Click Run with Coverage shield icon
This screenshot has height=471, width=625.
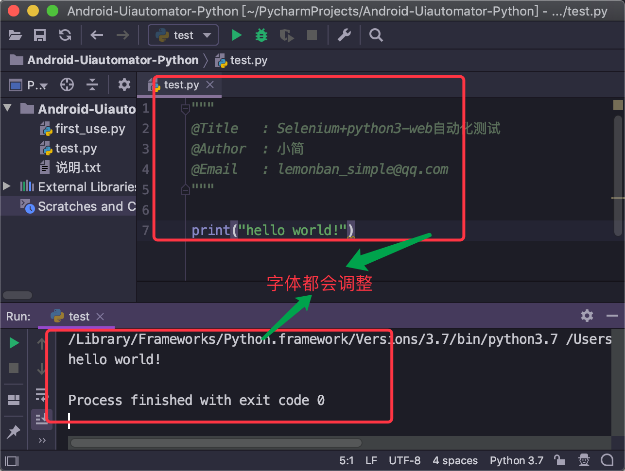287,35
